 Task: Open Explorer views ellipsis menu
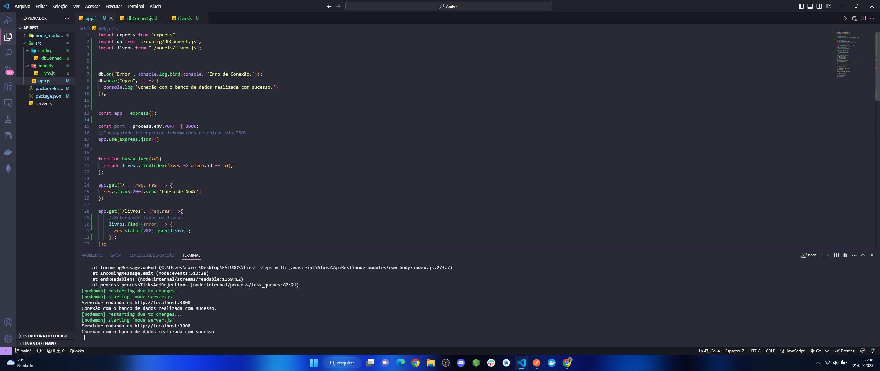click(x=67, y=18)
